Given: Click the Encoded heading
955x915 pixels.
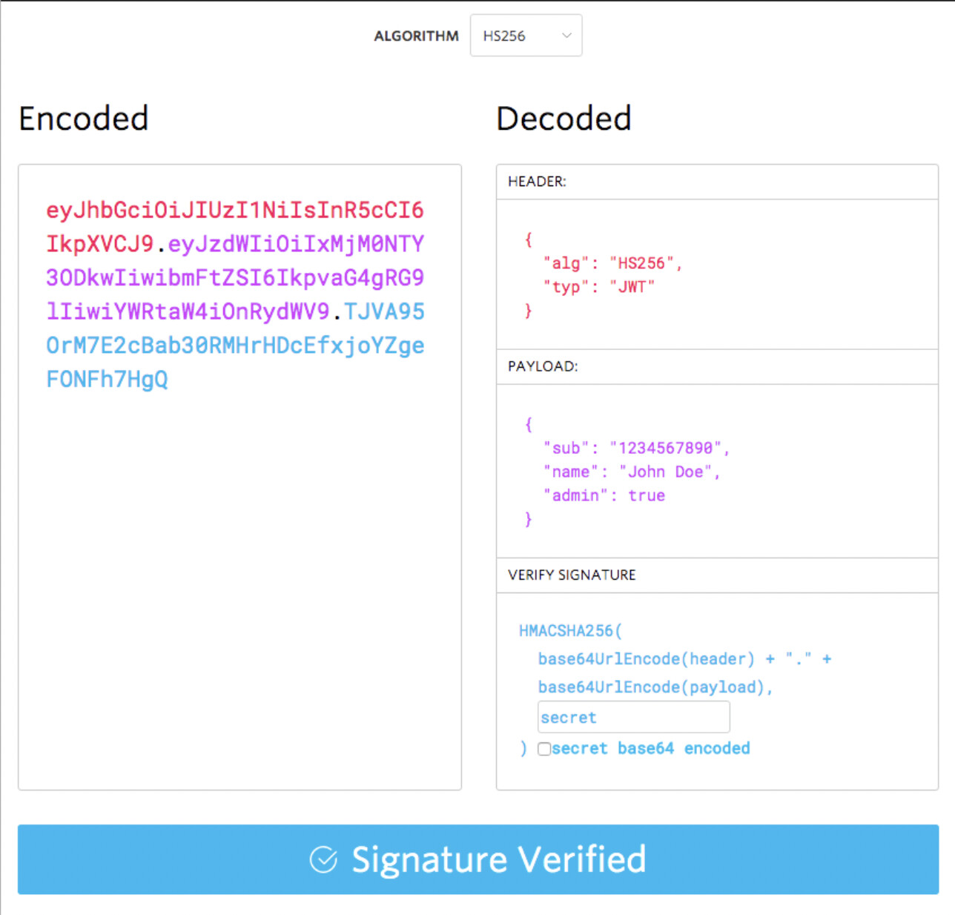Looking at the screenshot, I should (84, 119).
